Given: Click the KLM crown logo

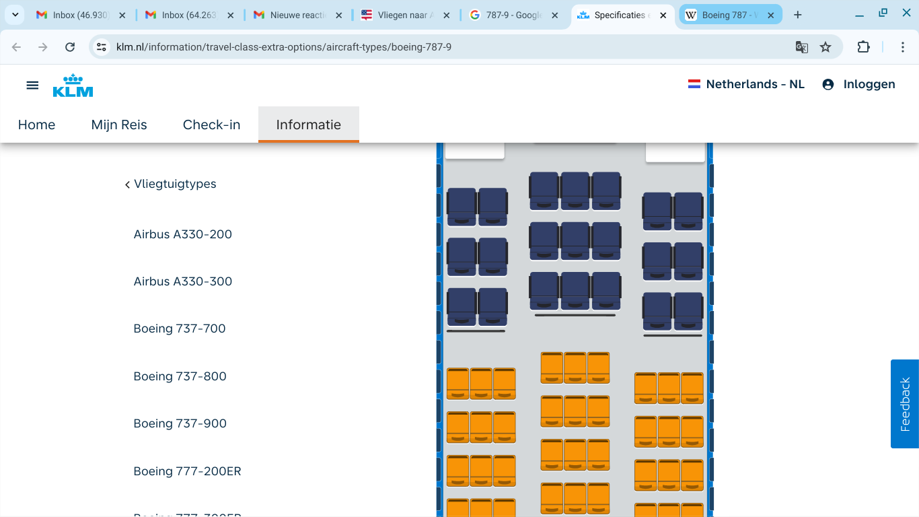Looking at the screenshot, I should pos(73,85).
